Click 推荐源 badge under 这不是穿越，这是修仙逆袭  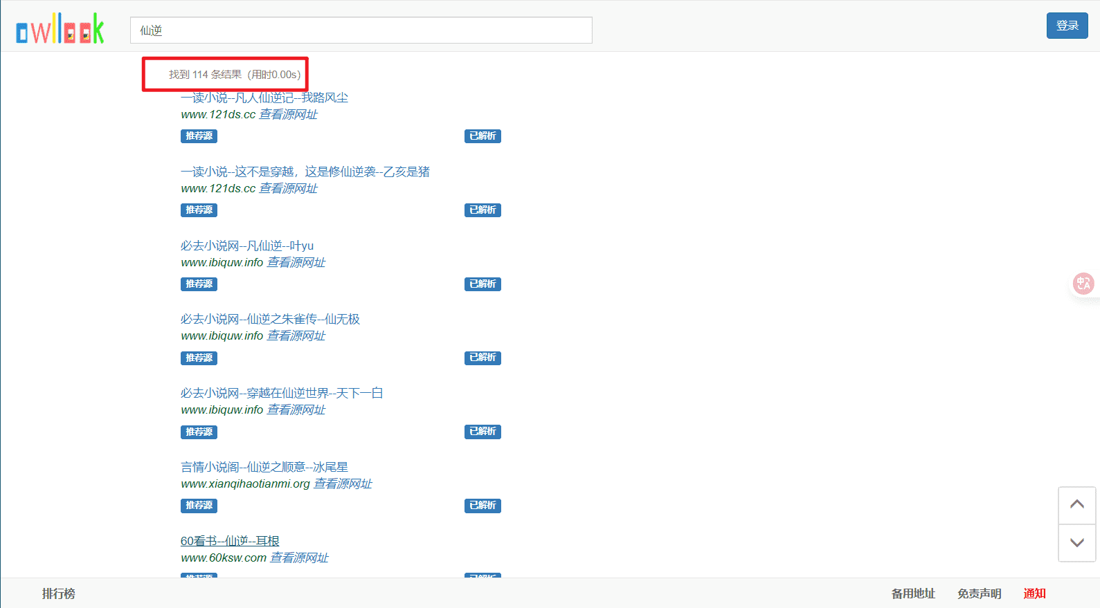199,210
